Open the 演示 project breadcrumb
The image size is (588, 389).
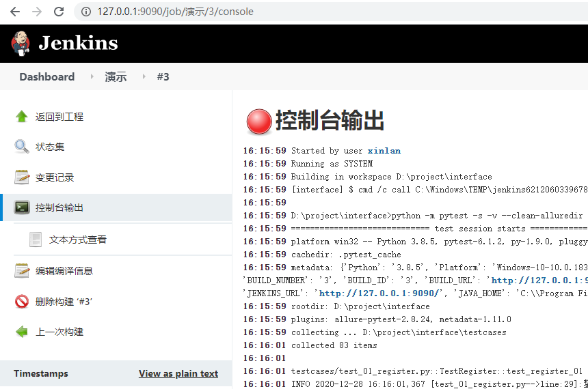[116, 76]
